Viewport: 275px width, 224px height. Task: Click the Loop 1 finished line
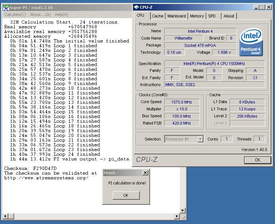53,46
